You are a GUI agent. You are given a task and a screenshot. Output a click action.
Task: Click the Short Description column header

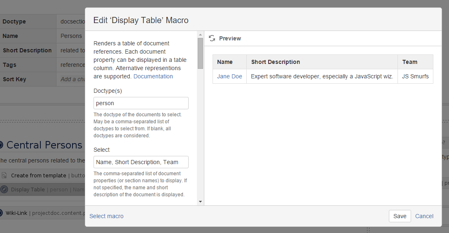tap(276, 62)
